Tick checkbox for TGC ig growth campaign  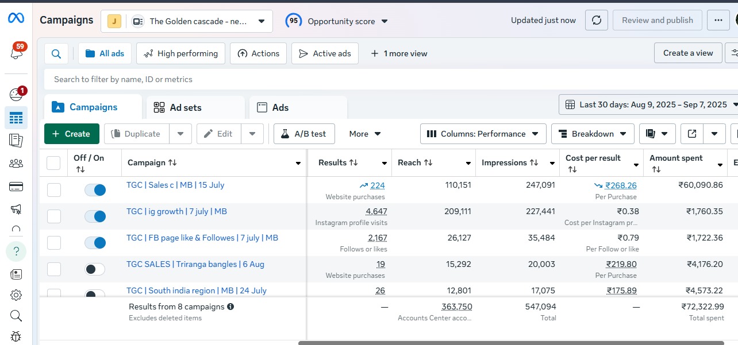coord(53,216)
